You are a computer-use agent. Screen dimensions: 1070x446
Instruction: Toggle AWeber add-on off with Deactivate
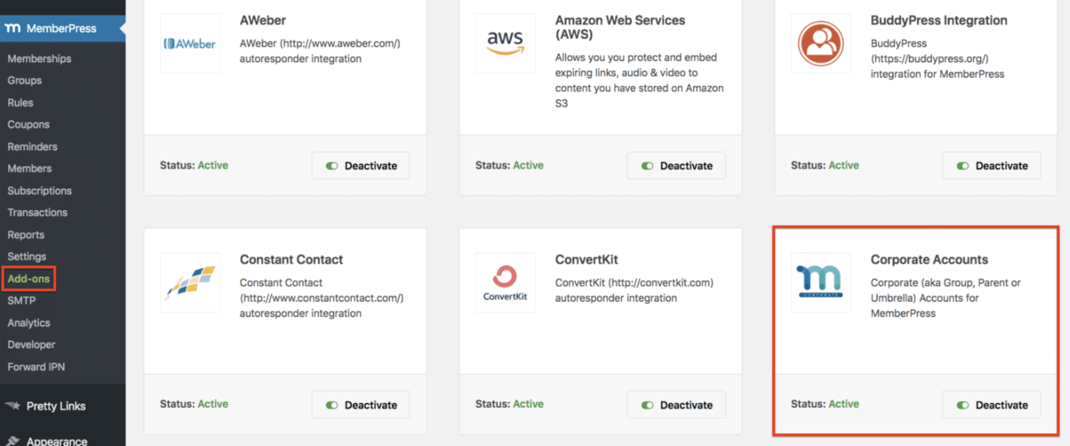(360, 166)
